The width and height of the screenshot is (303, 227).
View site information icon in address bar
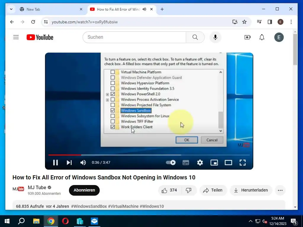pyautogui.click(x=46, y=22)
